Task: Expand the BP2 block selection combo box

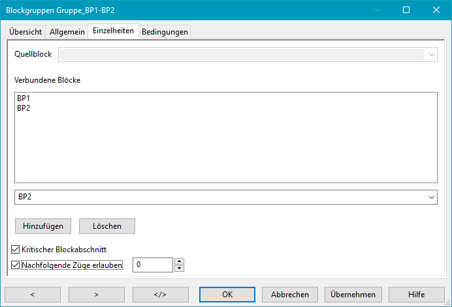Action: click(431, 197)
